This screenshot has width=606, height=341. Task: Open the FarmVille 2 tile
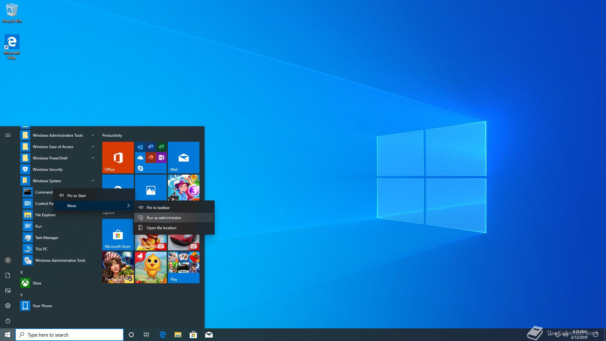click(x=151, y=267)
